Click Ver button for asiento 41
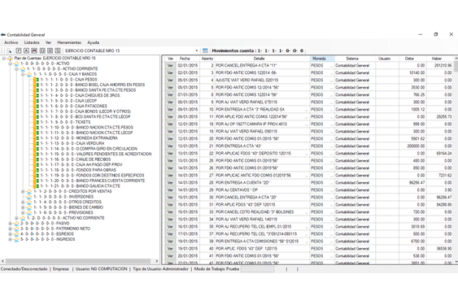 170,255
